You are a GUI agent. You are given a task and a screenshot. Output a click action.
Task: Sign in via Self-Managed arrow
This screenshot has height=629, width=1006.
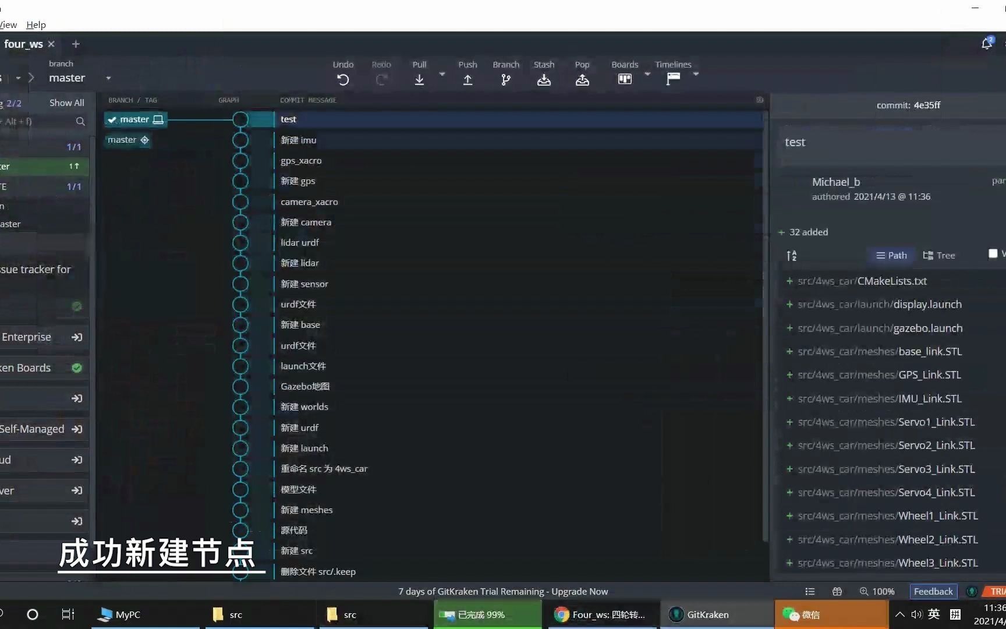[77, 429]
